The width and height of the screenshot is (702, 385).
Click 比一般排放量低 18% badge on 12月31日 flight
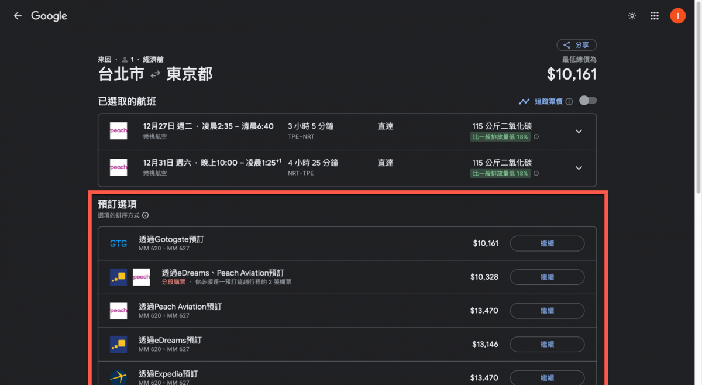tap(500, 173)
